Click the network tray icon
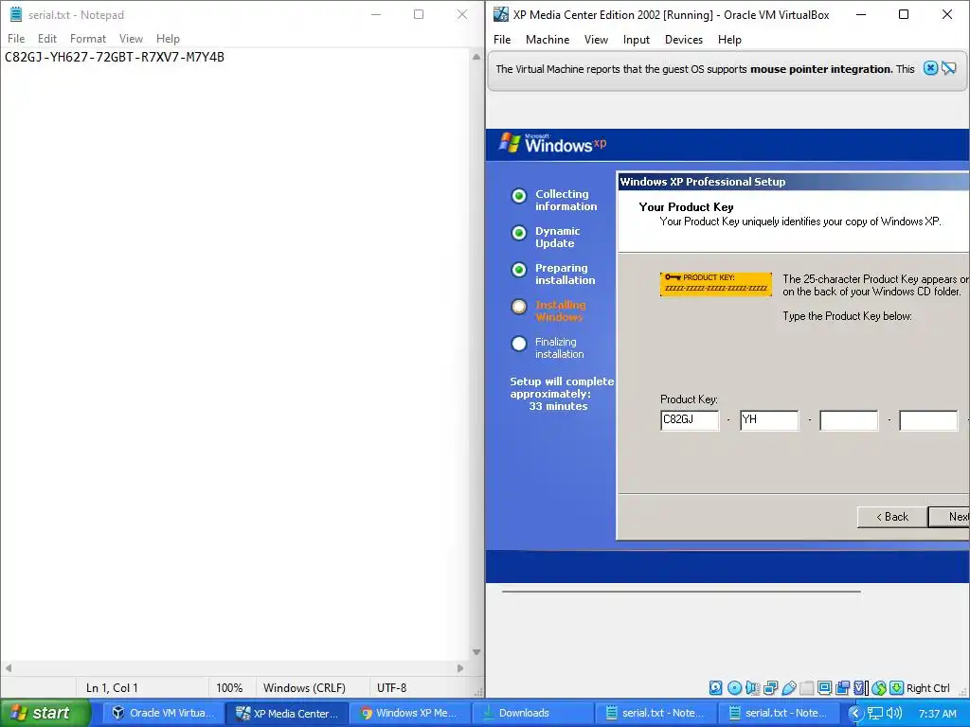 874,713
